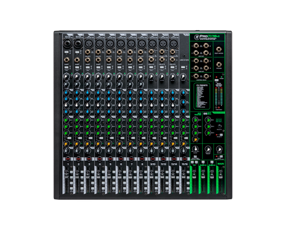Screen dimensions: 289x231
Task: Mute channel 2 with its red button
Action: tap(79, 159)
